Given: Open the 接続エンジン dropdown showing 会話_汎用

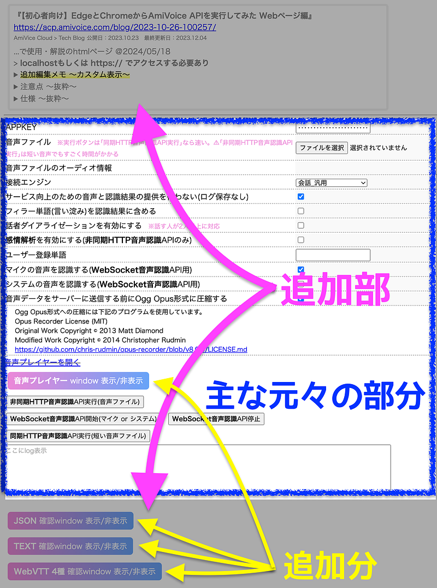Looking at the screenshot, I should pyautogui.click(x=330, y=183).
